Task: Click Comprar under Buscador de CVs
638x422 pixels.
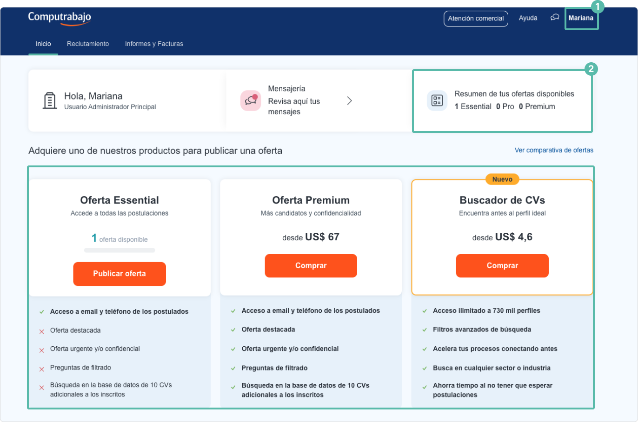Action: [502, 266]
